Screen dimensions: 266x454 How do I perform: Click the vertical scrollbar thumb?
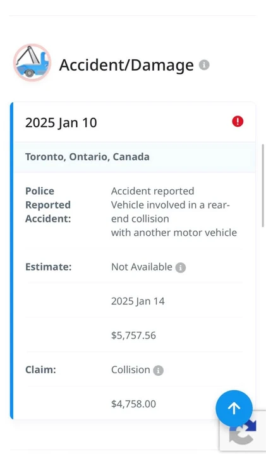[x=263, y=185]
